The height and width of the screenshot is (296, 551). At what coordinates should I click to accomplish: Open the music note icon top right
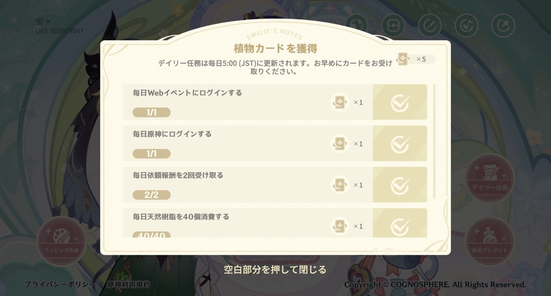pos(466,26)
